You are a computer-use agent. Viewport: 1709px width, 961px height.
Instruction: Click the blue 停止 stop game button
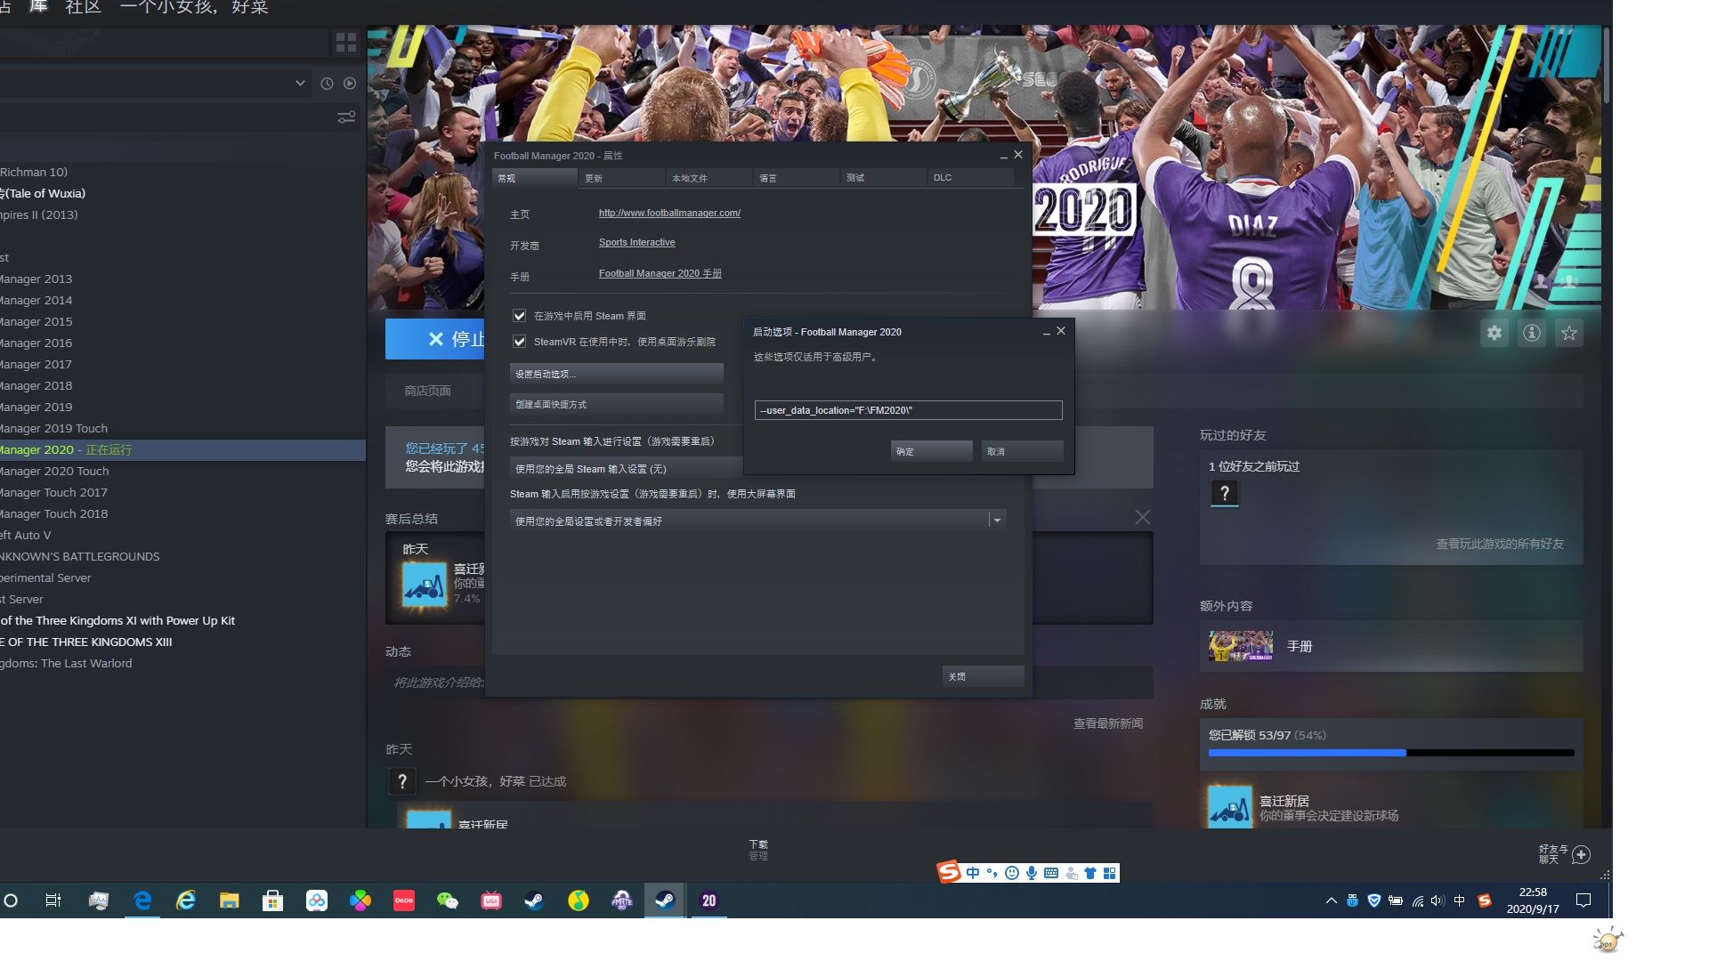coord(435,339)
